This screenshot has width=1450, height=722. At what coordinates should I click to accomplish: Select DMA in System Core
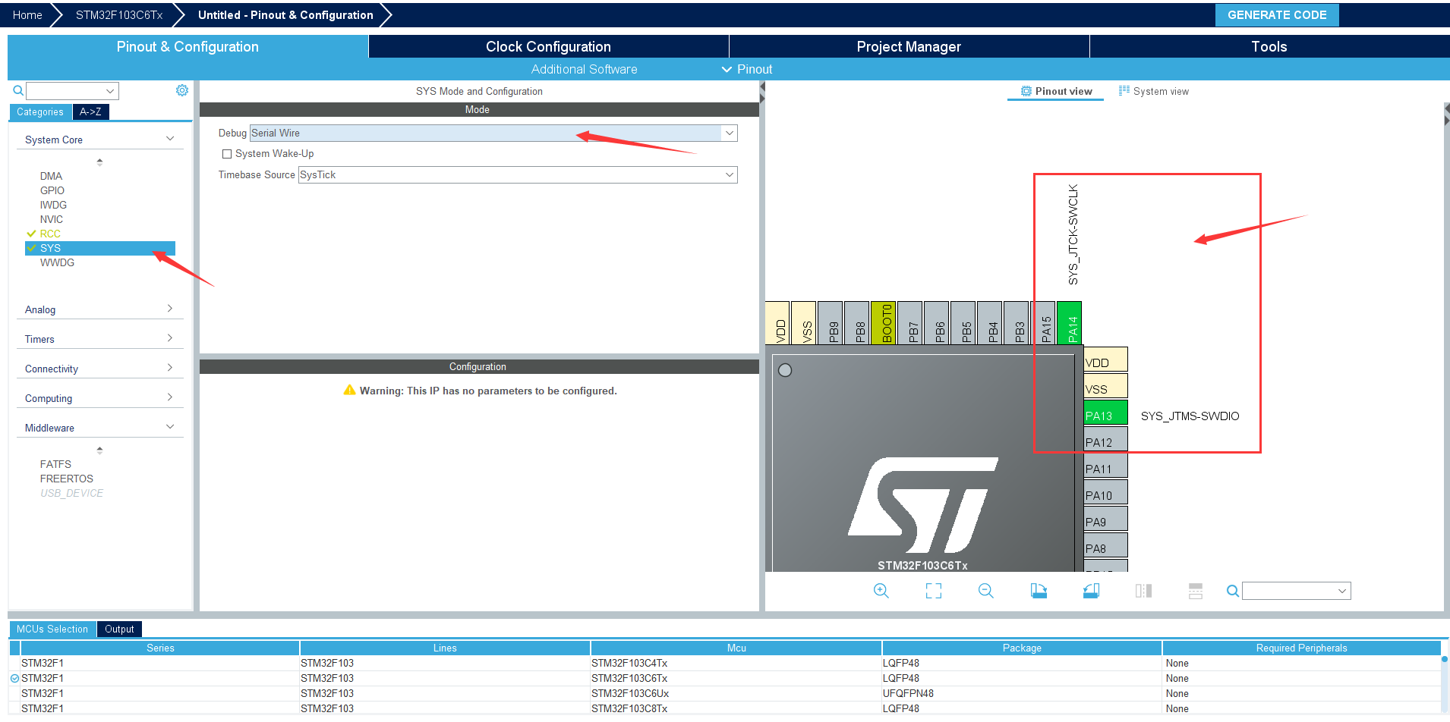[51, 176]
